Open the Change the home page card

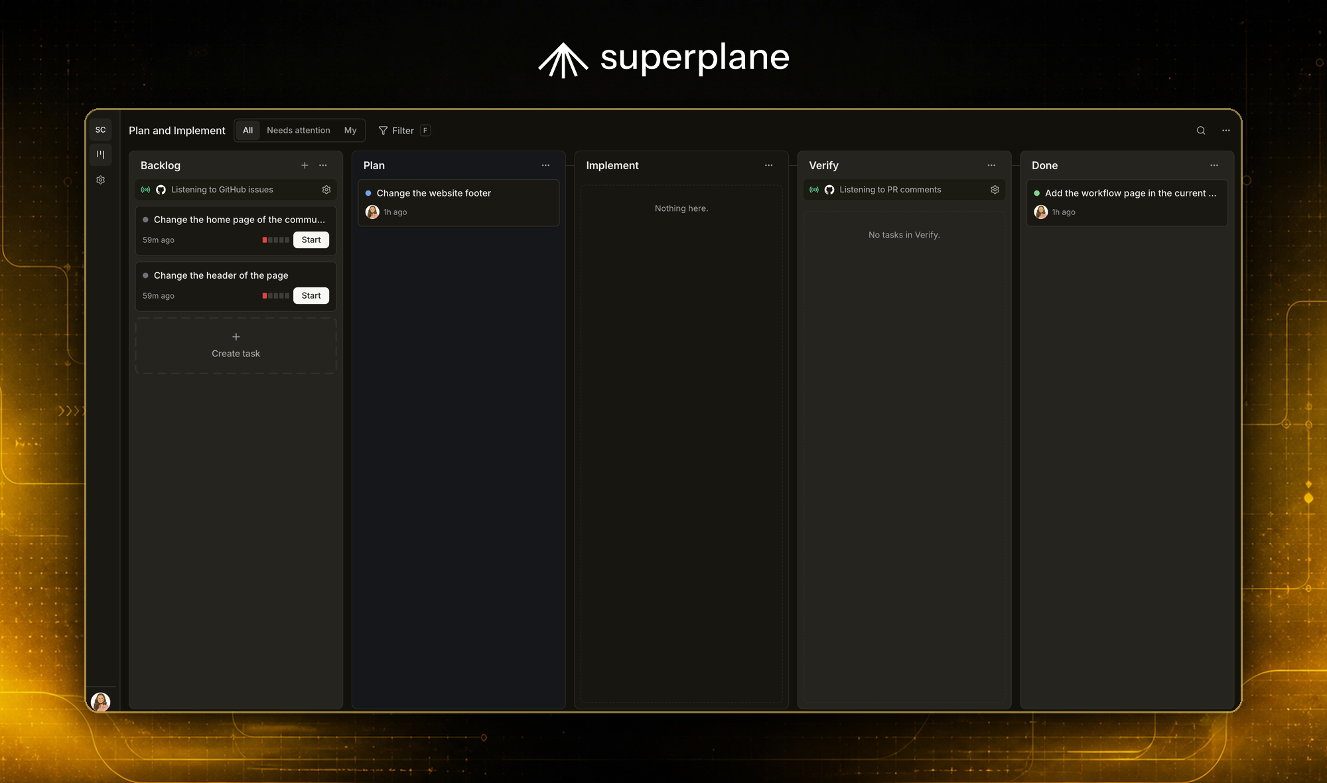[x=236, y=231]
